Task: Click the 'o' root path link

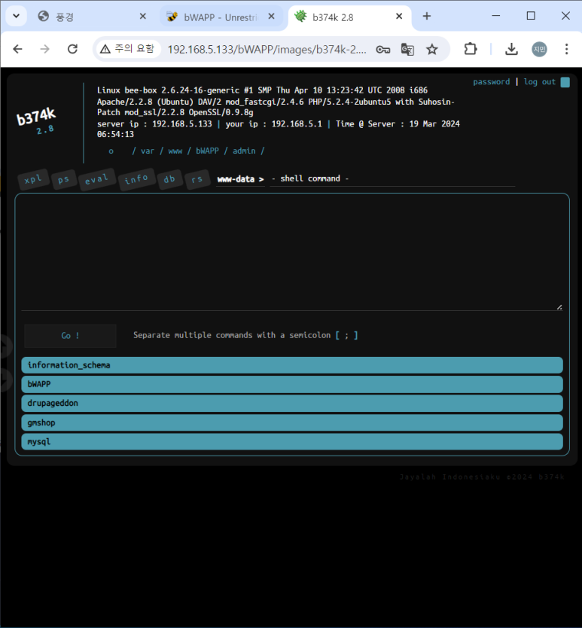Action: tap(111, 151)
